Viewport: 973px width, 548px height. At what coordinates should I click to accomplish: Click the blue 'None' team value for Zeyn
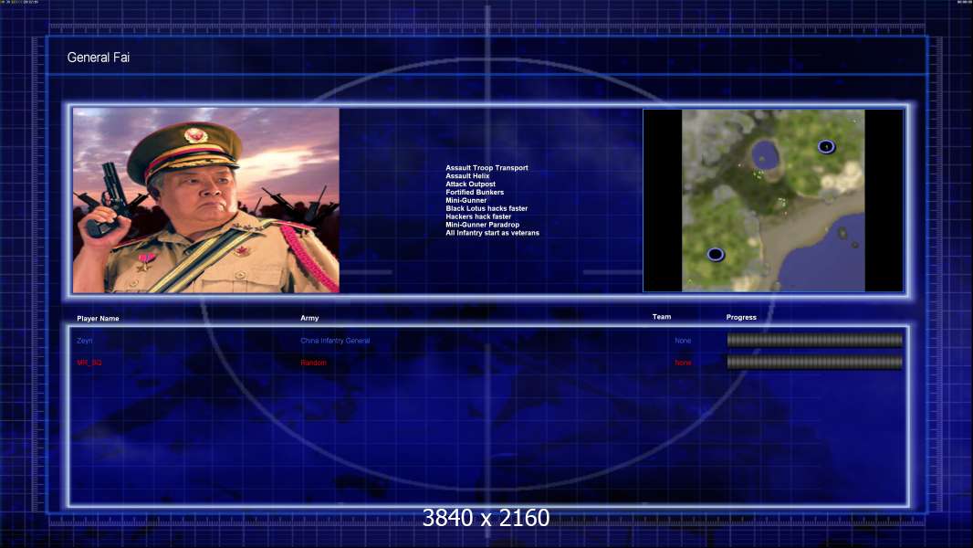pyautogui.click(x=683, y=341)
